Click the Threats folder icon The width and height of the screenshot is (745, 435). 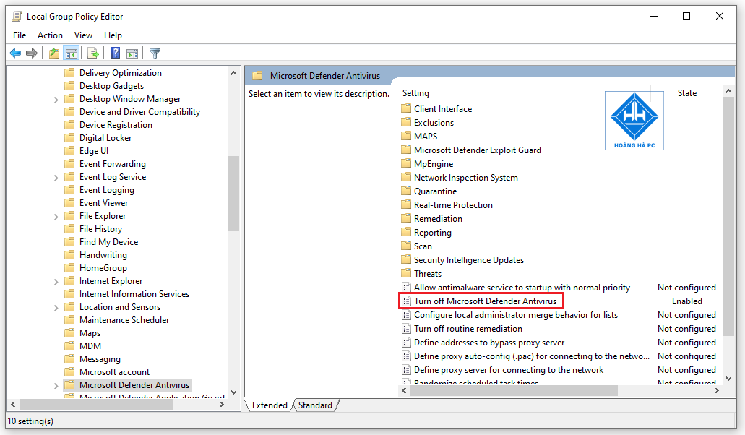click(406, 274)
